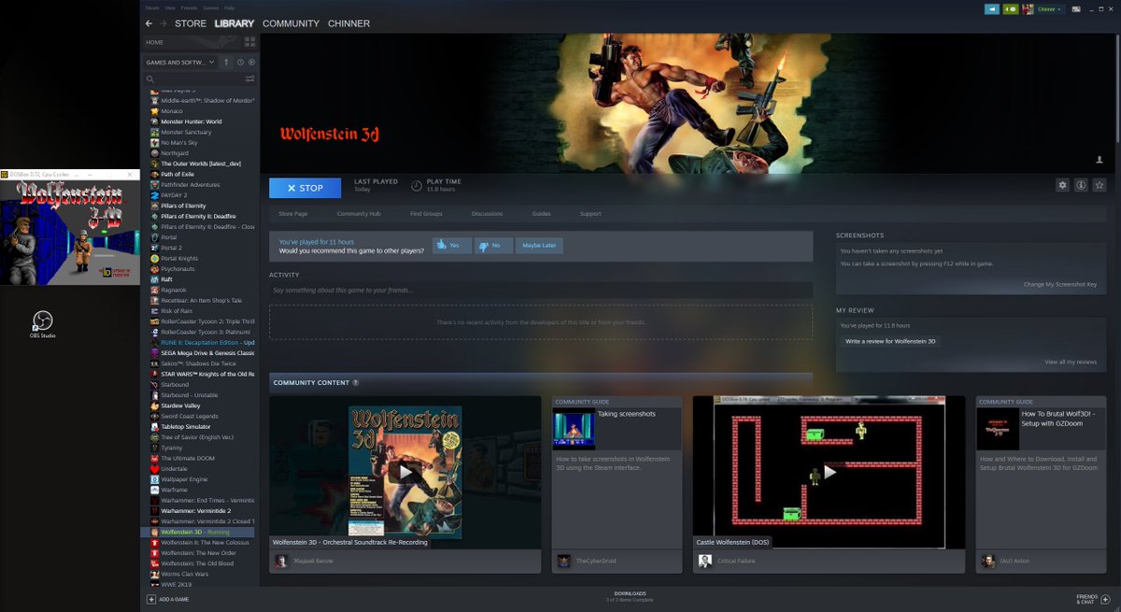The image size is (1121, 612).
Task: Click View all my reviews link
Action: (x=1071, y=362)
